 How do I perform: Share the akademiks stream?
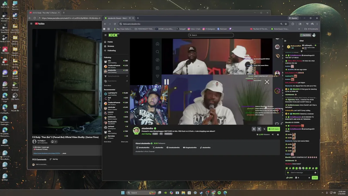(x=273, y=134)
